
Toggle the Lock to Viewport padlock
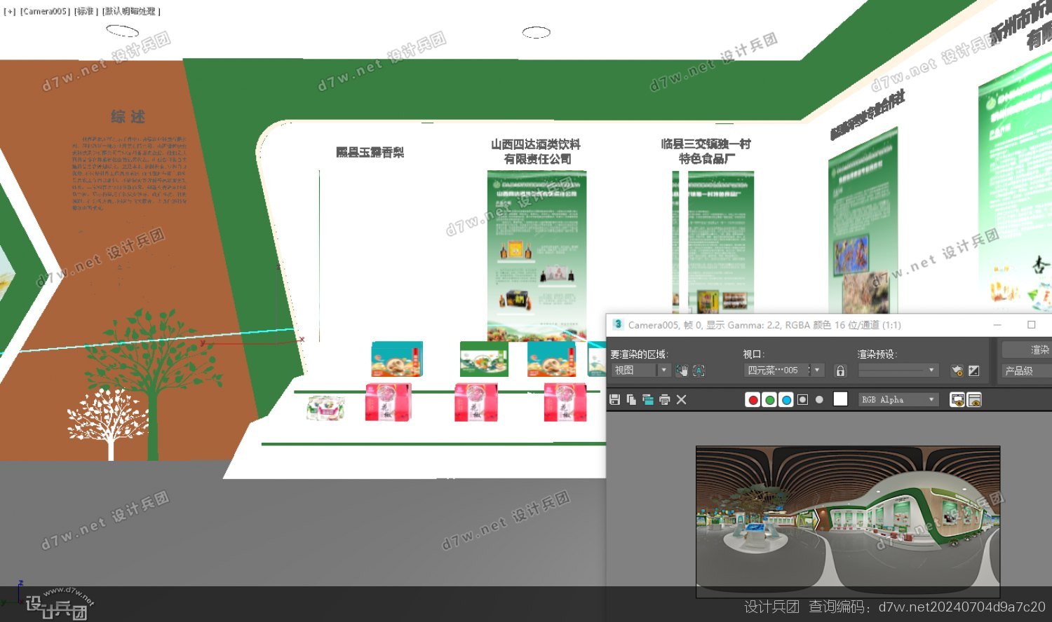coord(840,371)
